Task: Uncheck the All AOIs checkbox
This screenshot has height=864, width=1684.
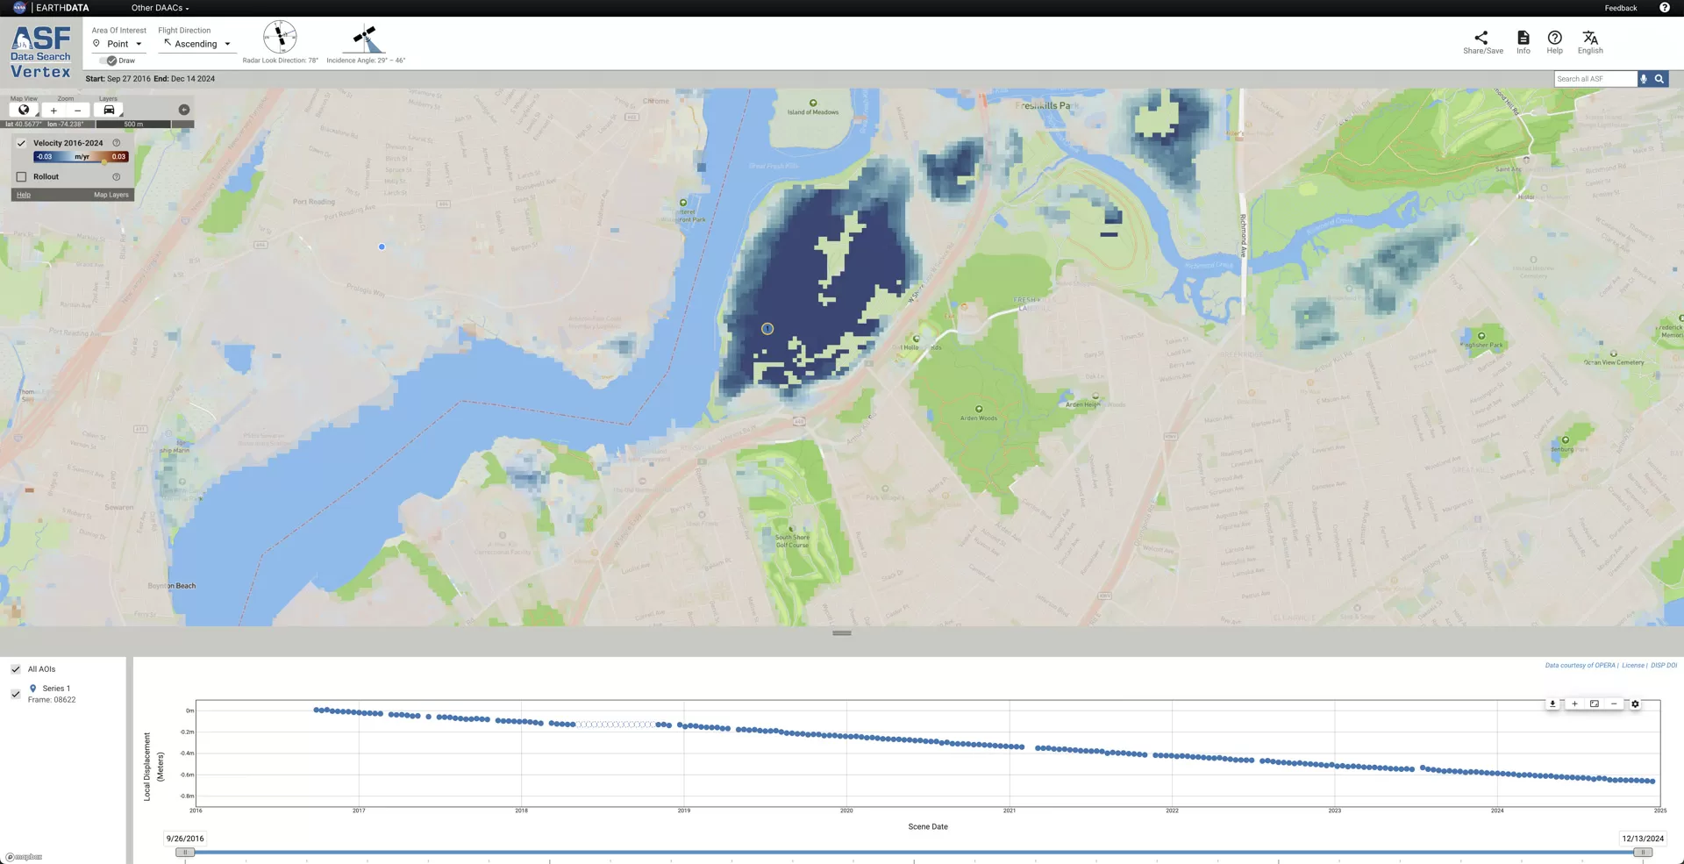Action: [15, 668]
